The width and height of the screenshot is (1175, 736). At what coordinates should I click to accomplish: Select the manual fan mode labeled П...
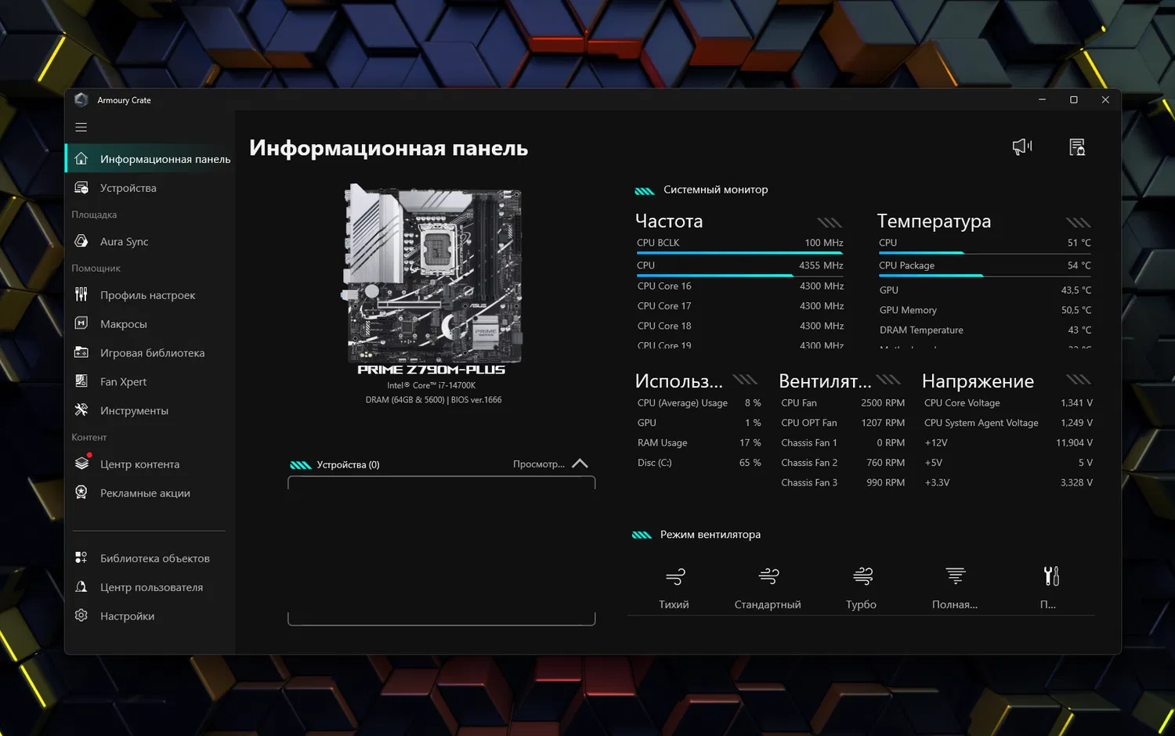(1050, 587)
